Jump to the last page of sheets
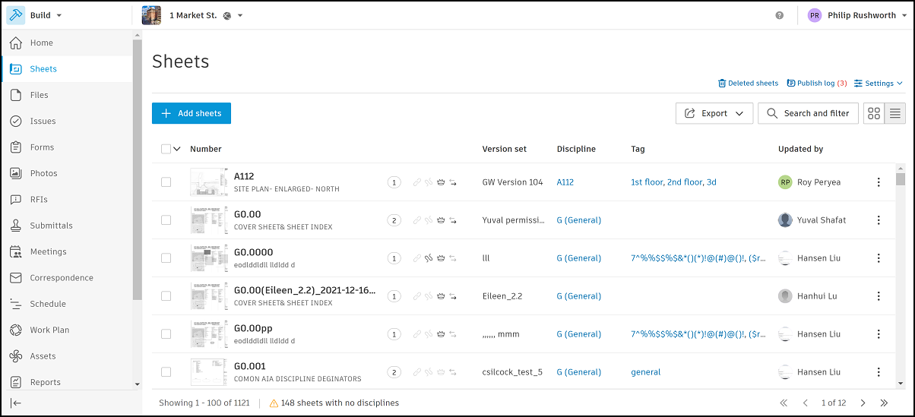This screenshot has width=915, height=417. pos(884,403)
